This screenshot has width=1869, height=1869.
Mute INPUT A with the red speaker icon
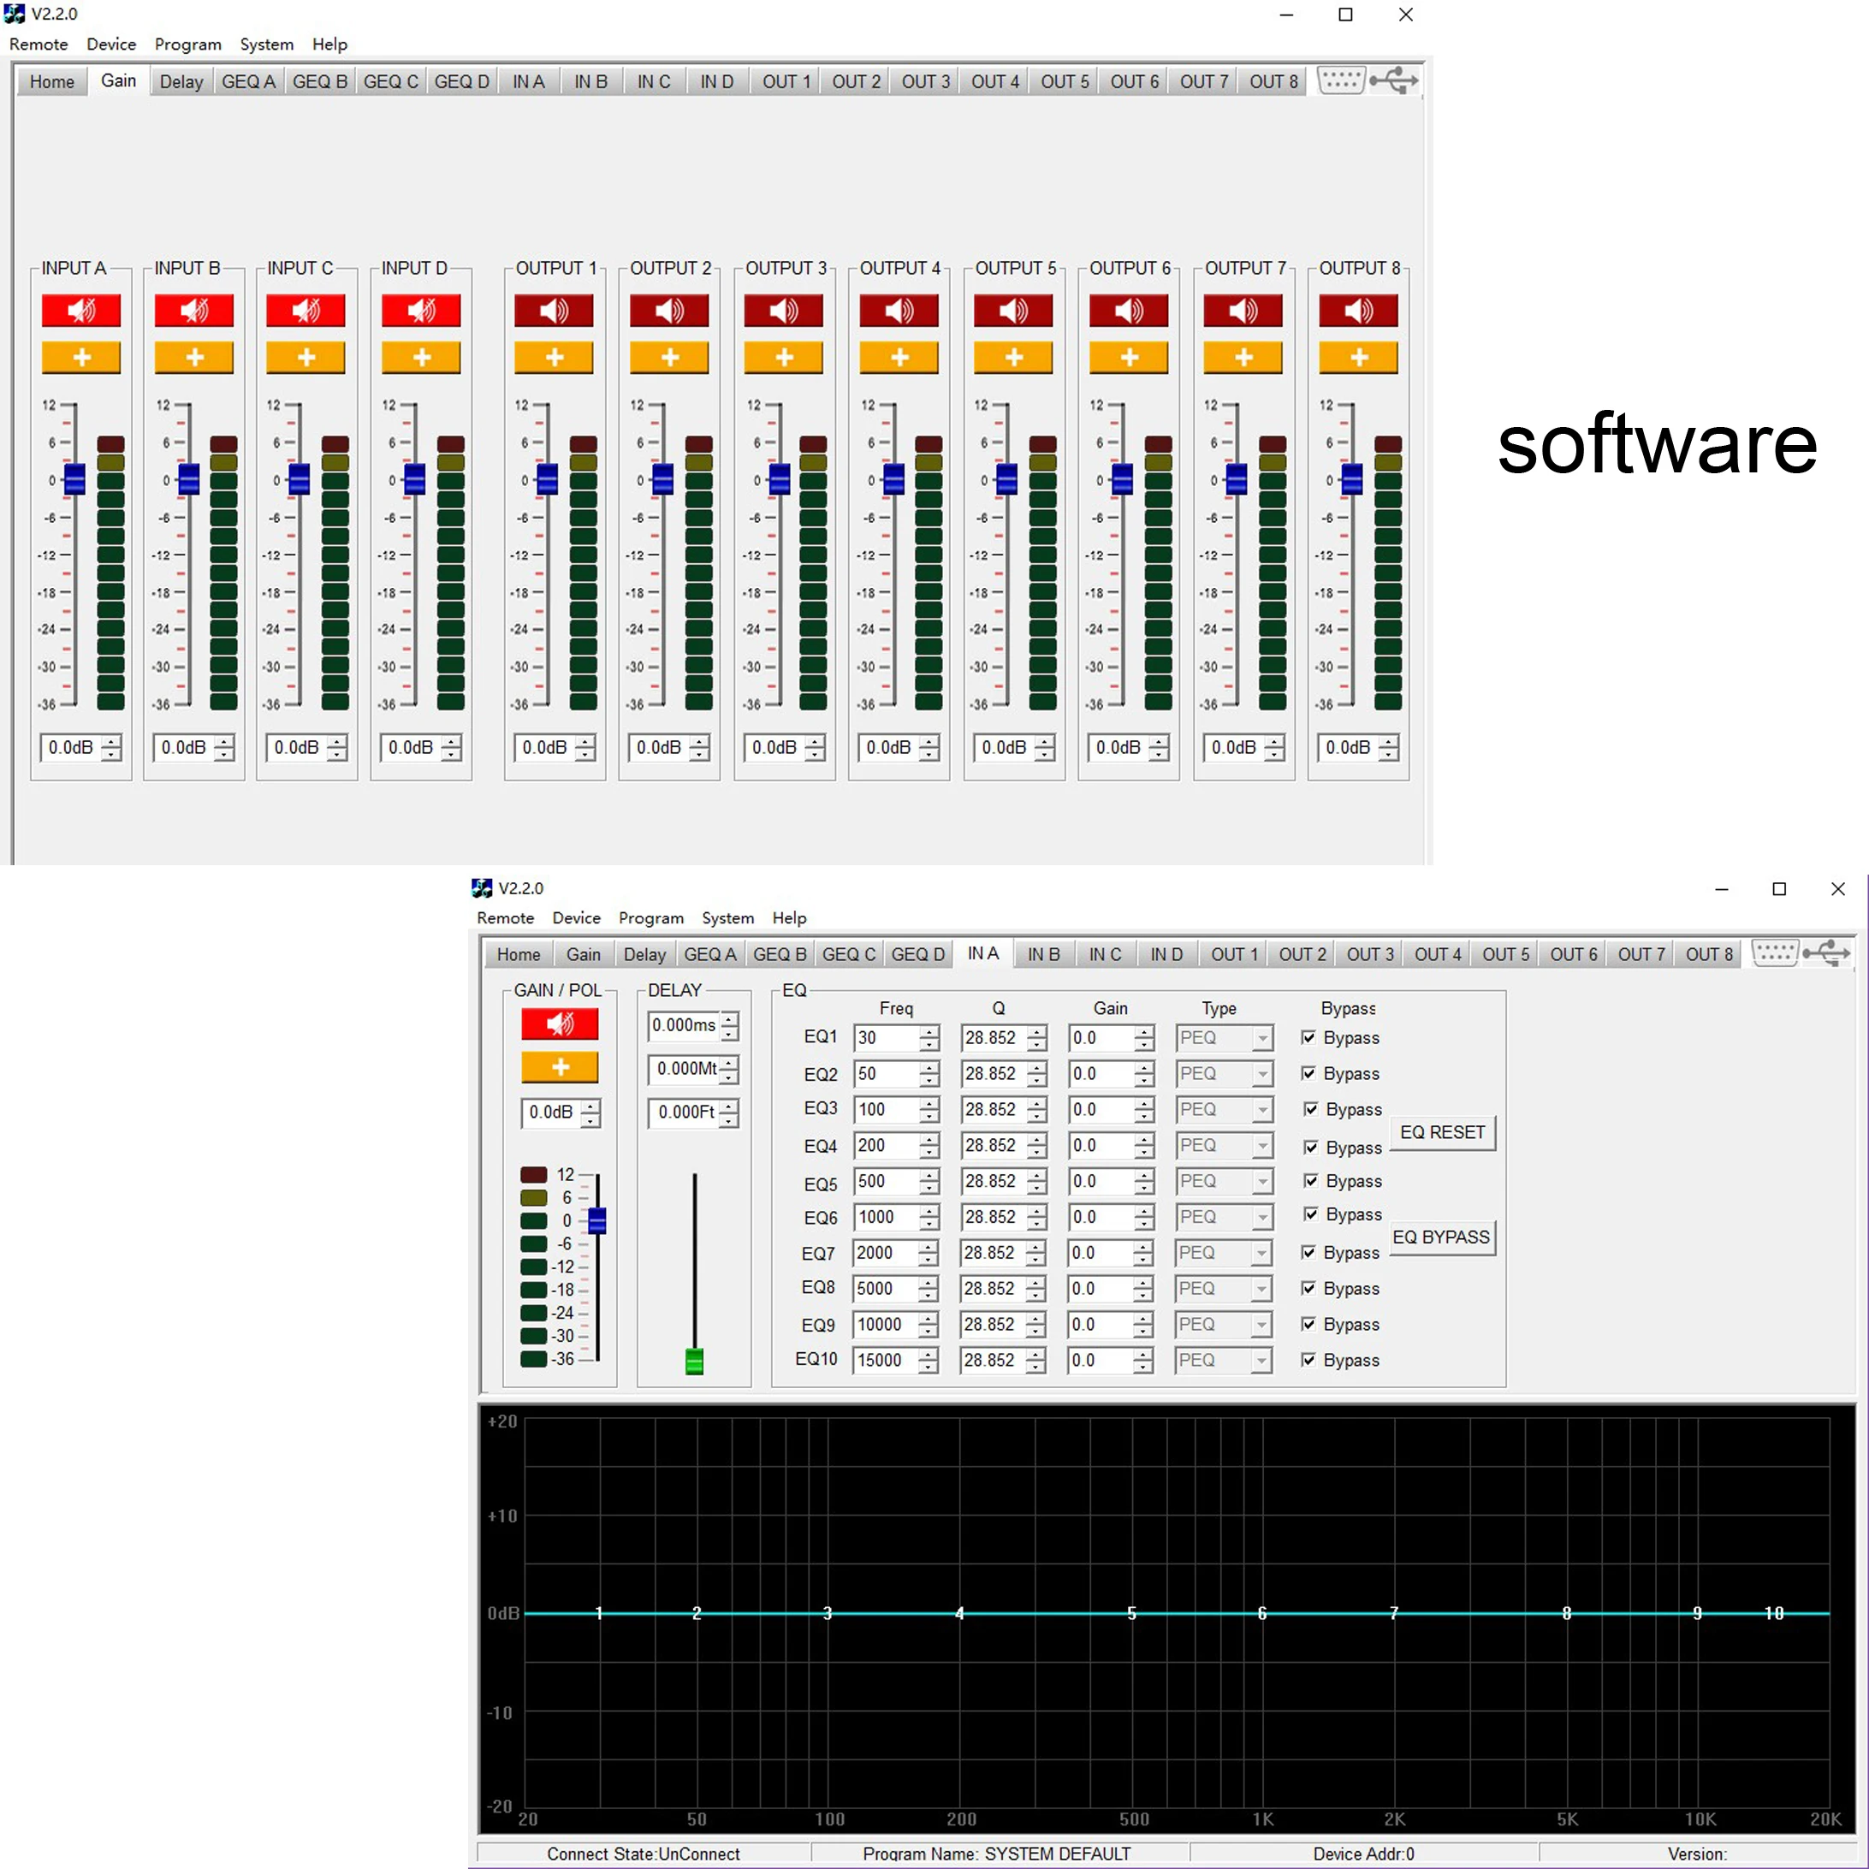point(81,311)
